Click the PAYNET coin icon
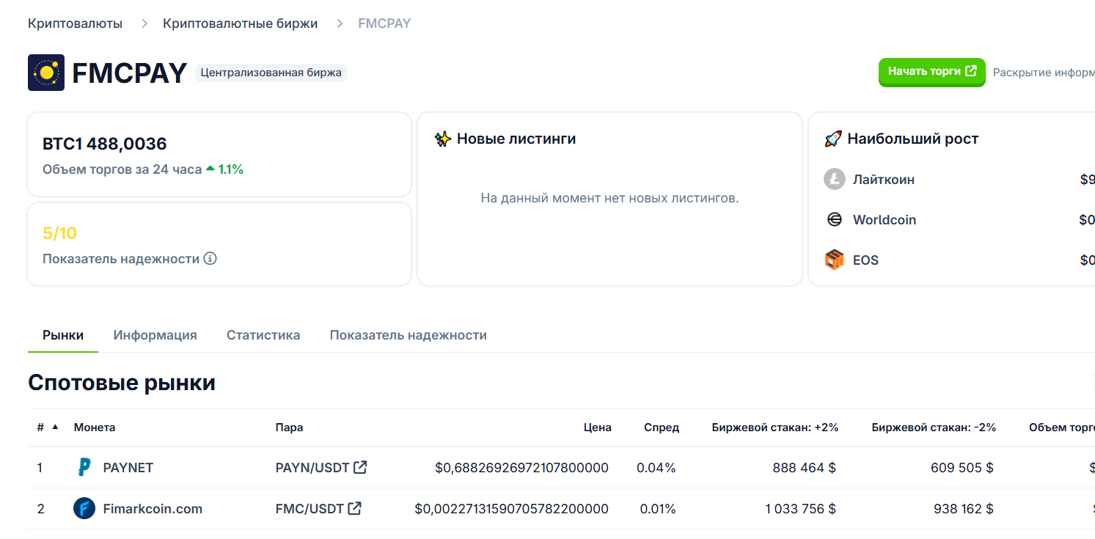Screen dimensions: 1095x539 tap(84, 467)
